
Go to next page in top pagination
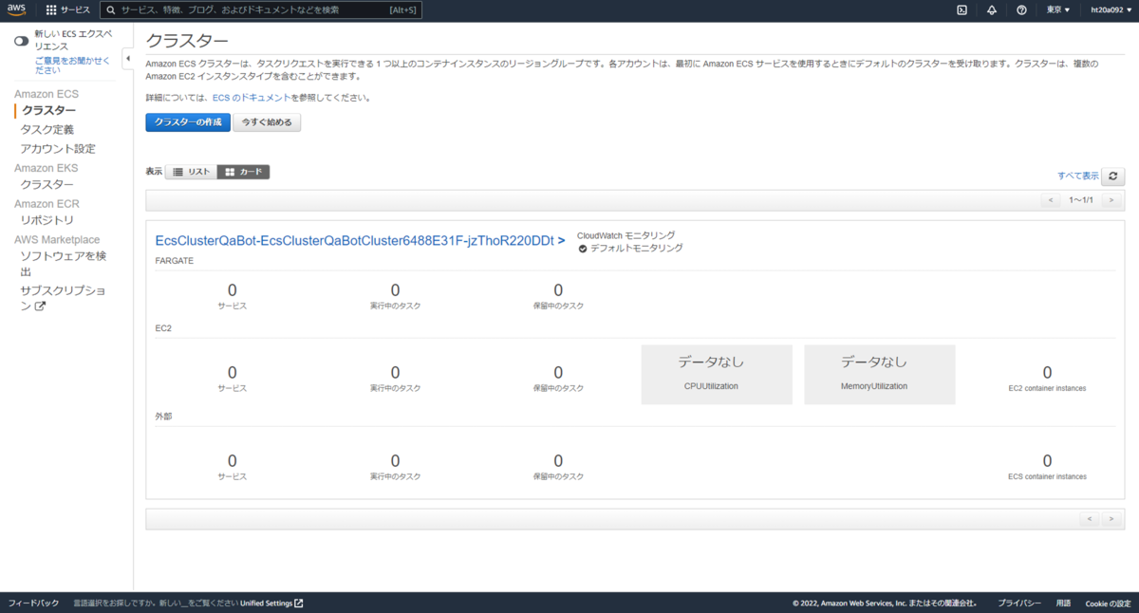(x=1111, y=200)
